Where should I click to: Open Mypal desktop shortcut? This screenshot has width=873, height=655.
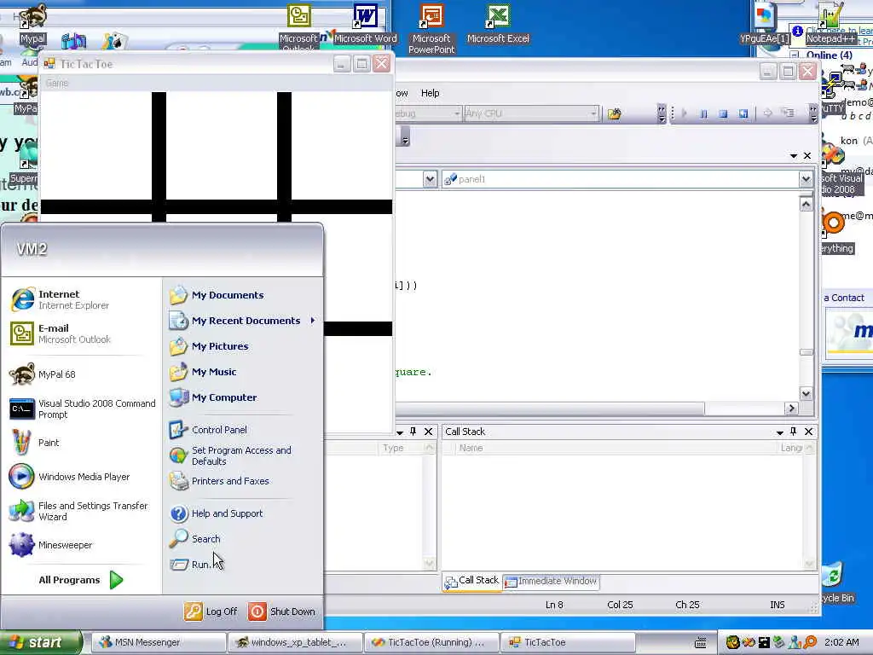32,23
